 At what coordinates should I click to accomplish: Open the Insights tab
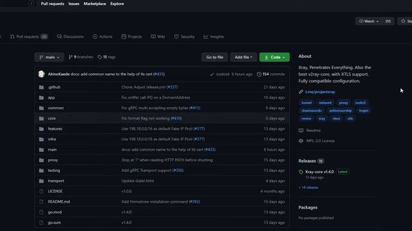point(214,37)
